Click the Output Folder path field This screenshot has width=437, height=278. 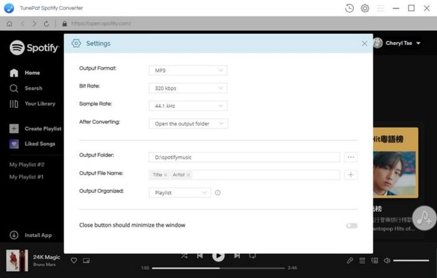click(245, 157)
